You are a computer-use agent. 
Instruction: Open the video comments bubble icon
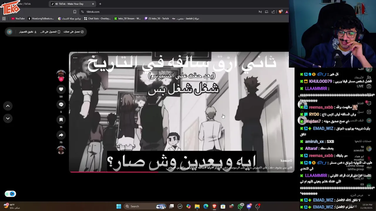pyautogui.click(x=61, y=104)
